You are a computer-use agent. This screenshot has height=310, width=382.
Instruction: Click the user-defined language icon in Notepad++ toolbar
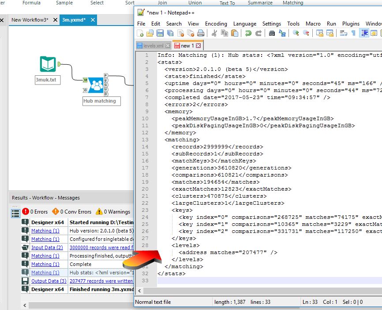374,33
